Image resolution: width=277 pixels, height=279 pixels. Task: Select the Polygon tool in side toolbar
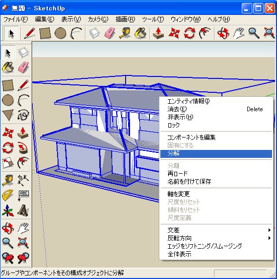point(8,115)
